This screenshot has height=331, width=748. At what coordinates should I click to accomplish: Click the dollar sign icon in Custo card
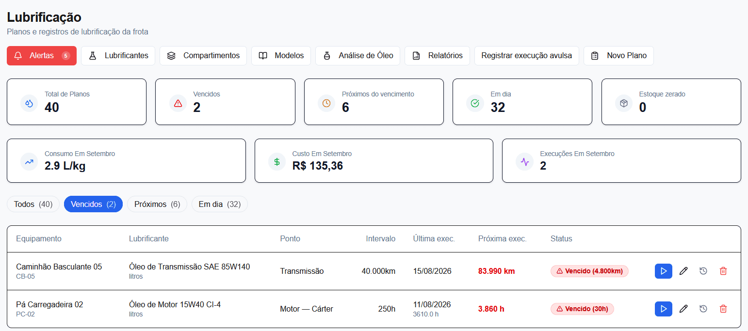click(277, 162)
